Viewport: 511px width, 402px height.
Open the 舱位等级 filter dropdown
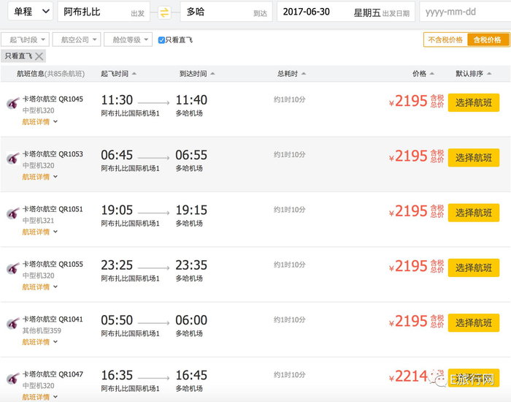pos(127,40)
